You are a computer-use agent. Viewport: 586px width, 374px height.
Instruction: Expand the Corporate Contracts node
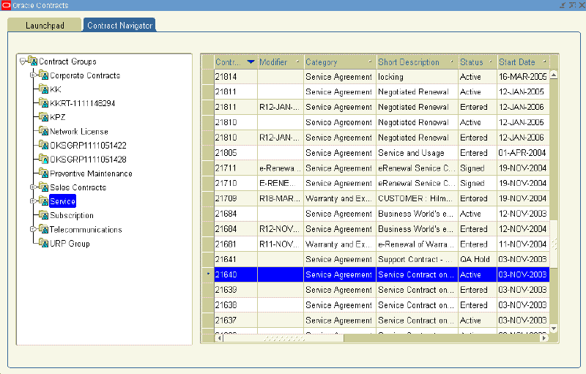point(33,75)
